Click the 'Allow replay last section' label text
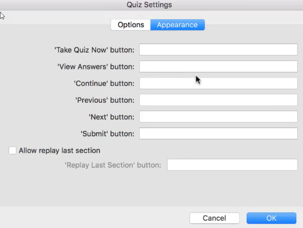The height and width of the screenshot is (228, 303). coord(60,151)
